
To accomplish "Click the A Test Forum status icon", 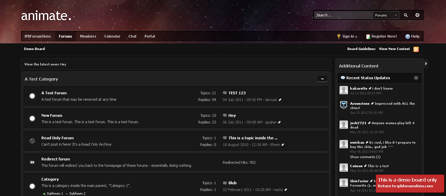I will tap(32, 96).
